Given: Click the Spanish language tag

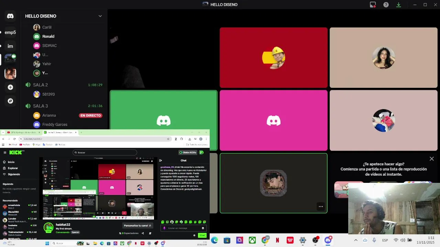Looking at the screenshot, I should [x=75, y=232].
